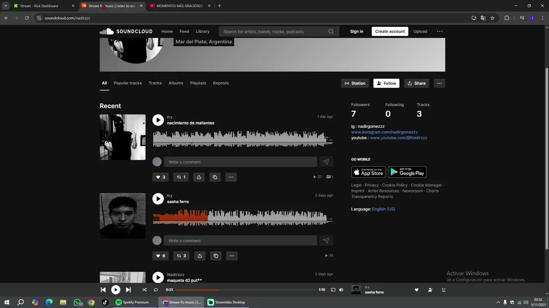Pause or play from bottom player

[x=116, y=290]
